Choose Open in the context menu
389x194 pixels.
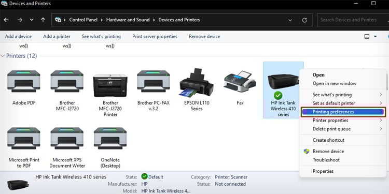point(318,74)
